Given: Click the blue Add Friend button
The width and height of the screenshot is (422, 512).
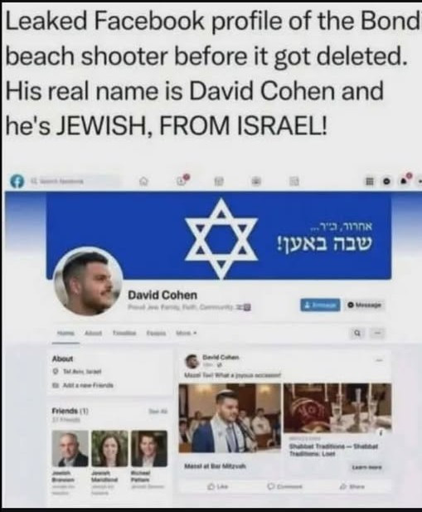Looking at the screenshot, I should 320,305.
